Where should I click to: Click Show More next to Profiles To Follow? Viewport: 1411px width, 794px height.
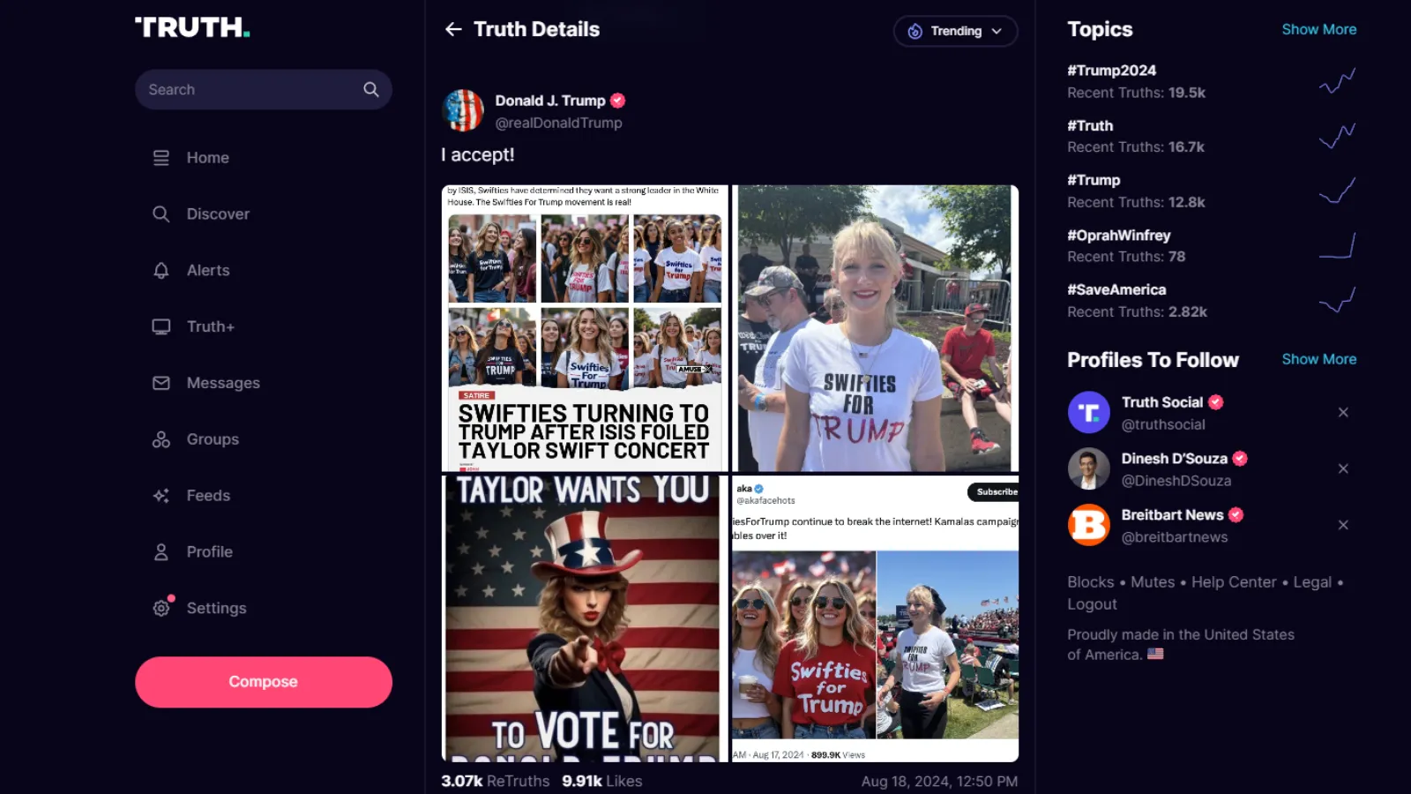(x=1318, y=359)
